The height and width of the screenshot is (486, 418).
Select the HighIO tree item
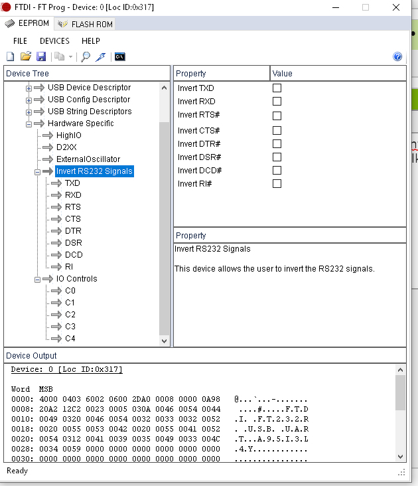tap(69, 135)
